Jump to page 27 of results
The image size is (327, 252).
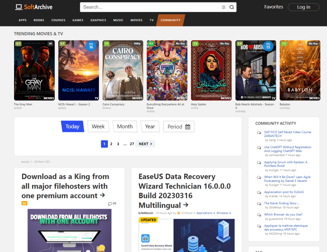click(x=132, y=144)
